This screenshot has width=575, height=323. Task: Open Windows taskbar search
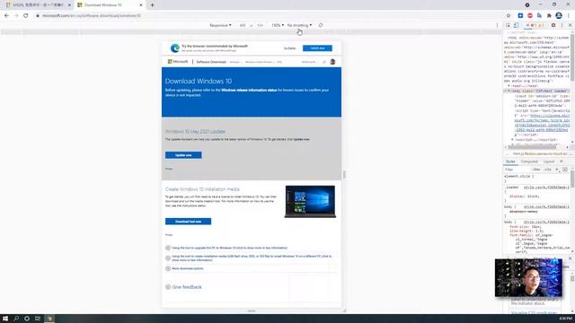pyautogui.click(x=16, y=319)
